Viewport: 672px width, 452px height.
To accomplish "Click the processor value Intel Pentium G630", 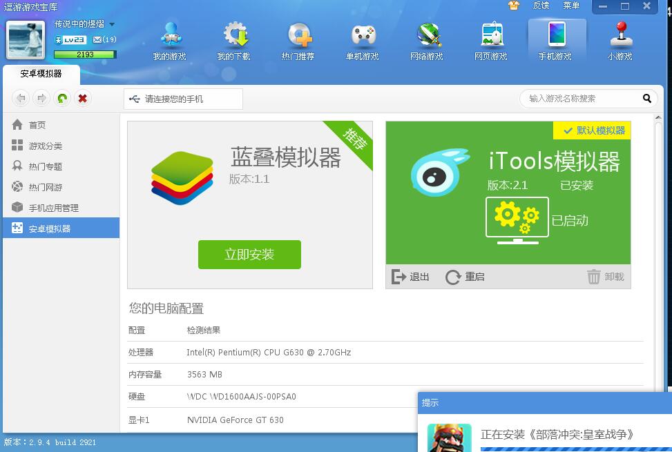I will point(269,352).
